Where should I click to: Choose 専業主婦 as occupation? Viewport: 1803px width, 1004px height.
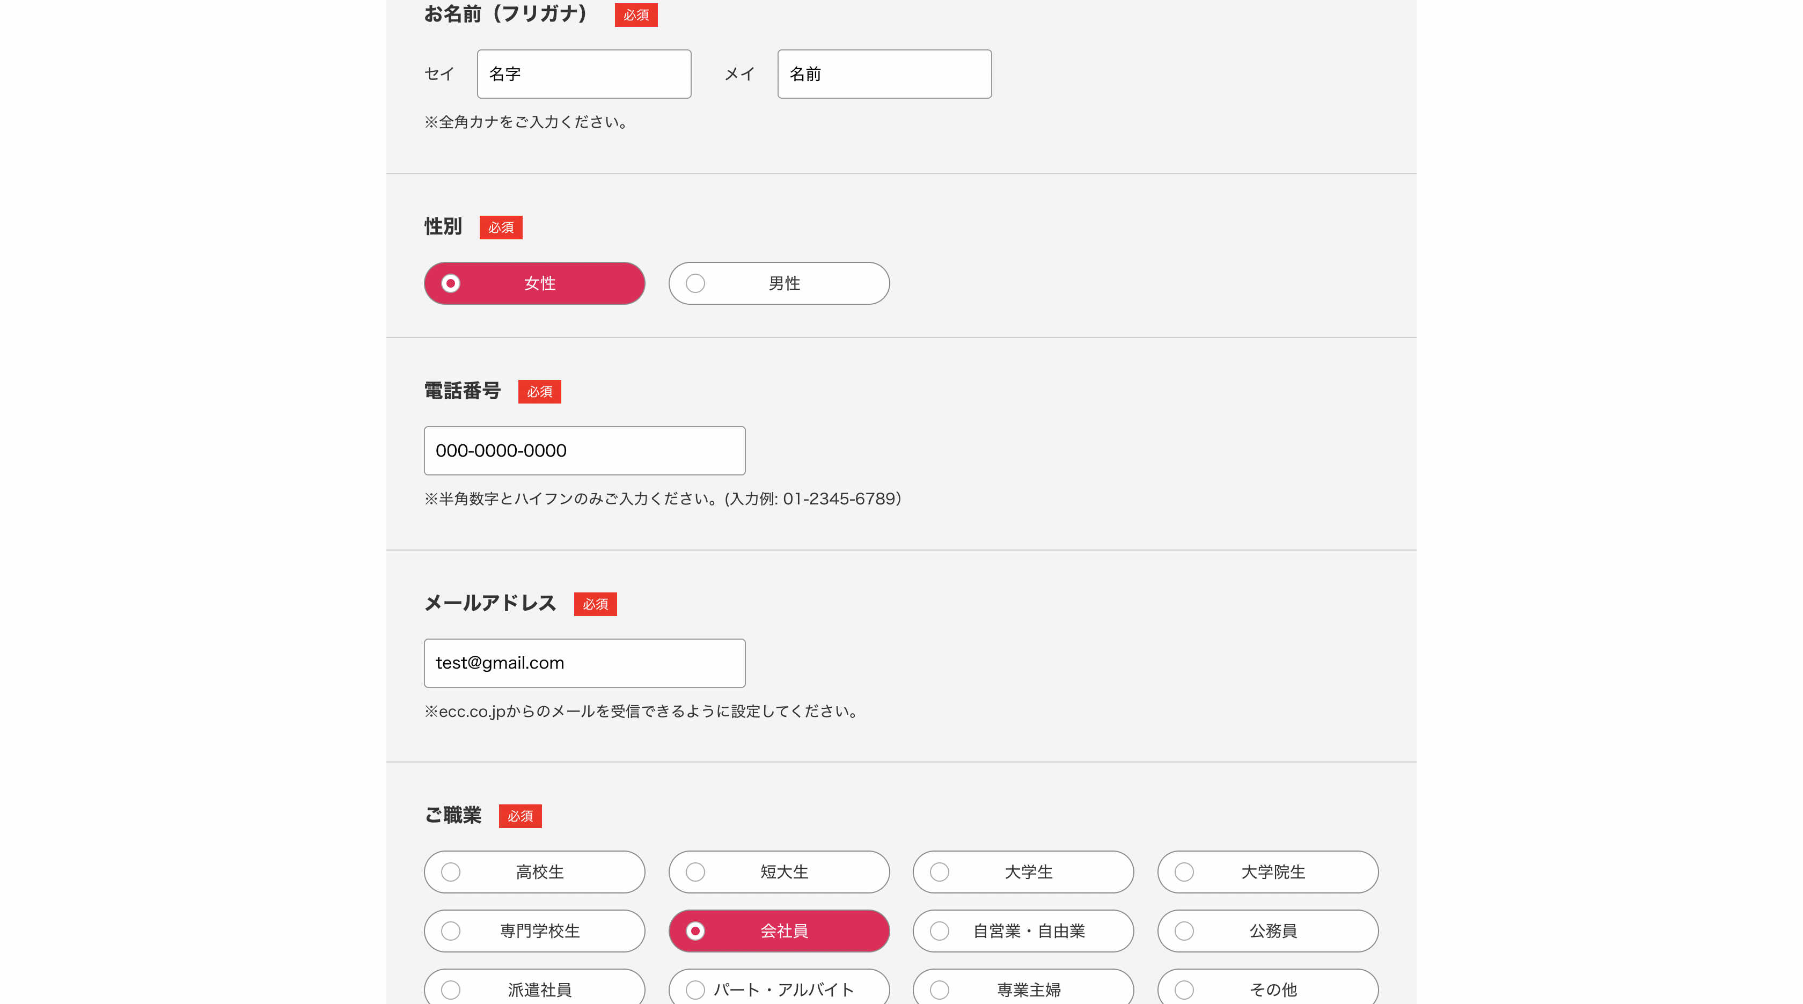(x=1023, y=987)
